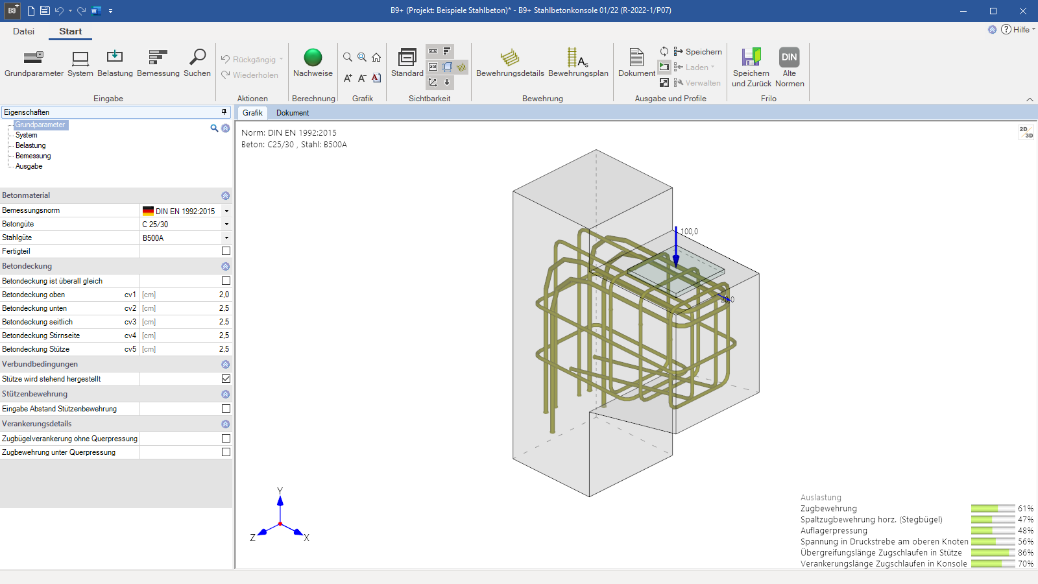Open Hilfe menu
The image size is (1038, 584).
click(1019, 30)
